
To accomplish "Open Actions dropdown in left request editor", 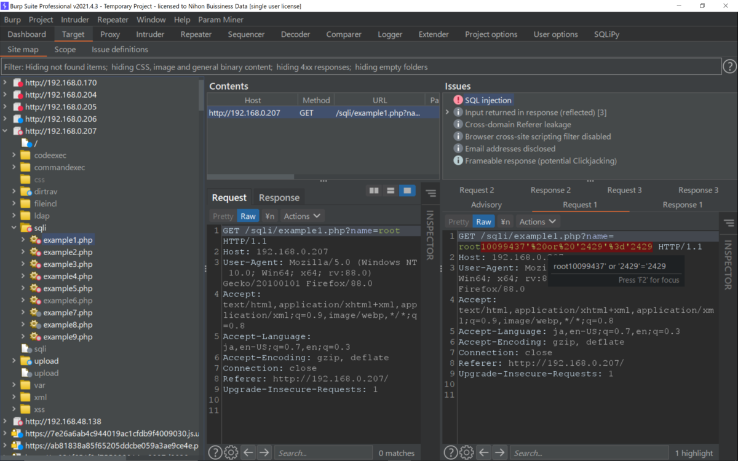I will (x=303, y=216).
